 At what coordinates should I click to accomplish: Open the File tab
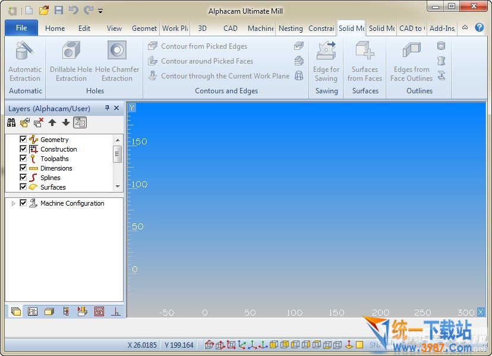coord(21,28)
